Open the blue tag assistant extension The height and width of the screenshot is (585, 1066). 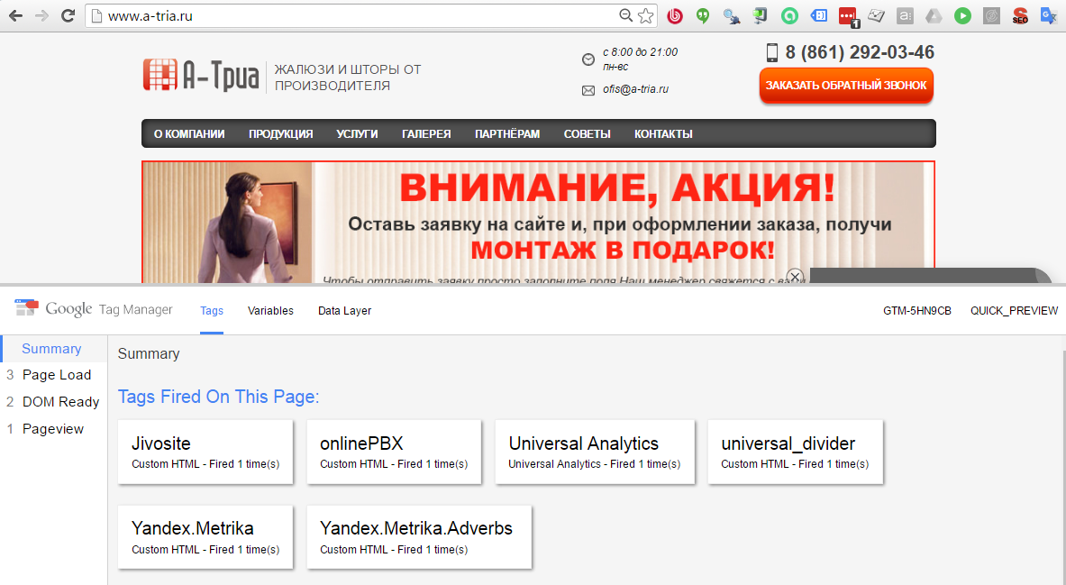tap(818, 15)
